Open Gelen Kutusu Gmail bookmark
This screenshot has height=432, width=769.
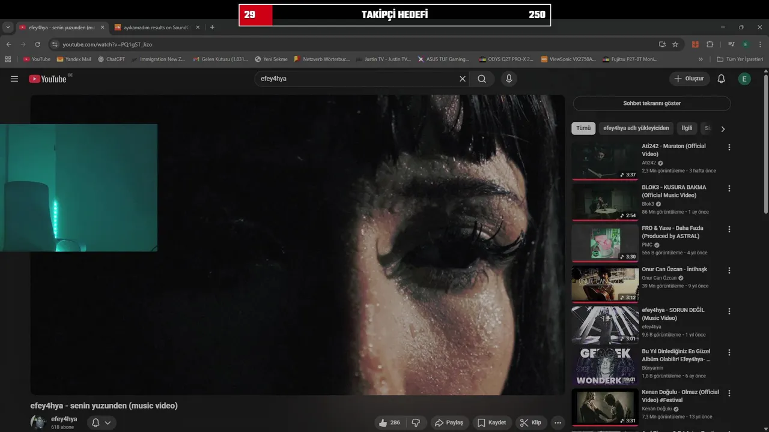(220, 59)
